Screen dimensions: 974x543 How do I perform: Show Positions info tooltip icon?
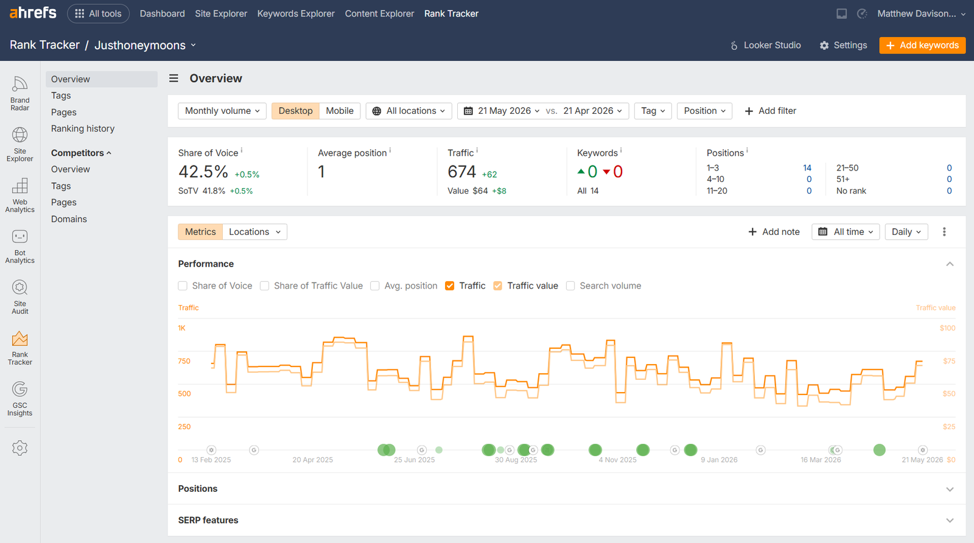pos(747,150)
